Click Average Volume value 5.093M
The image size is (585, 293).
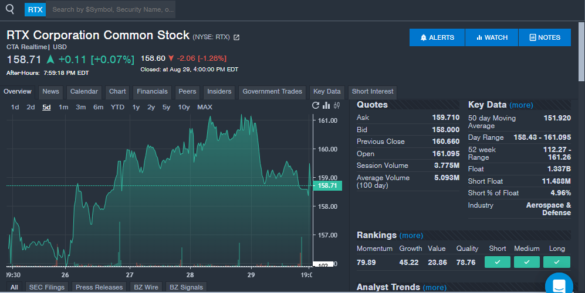(447, 178)
